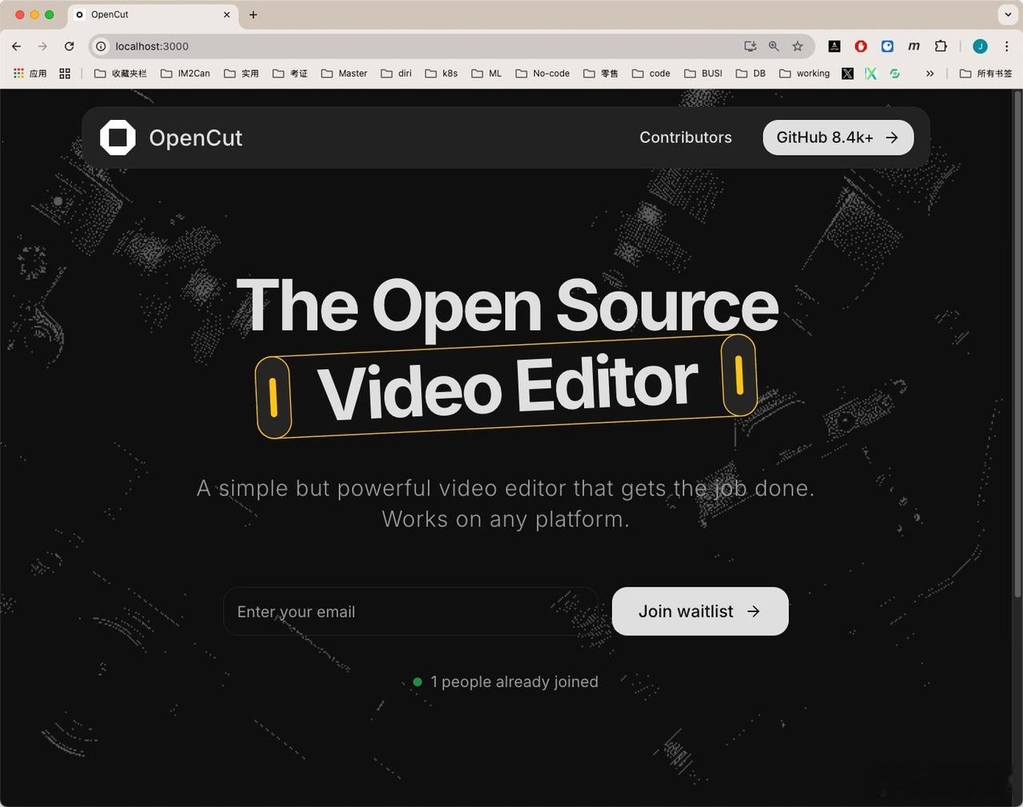Reload the localhost:3000 page

tap(70, 46)
